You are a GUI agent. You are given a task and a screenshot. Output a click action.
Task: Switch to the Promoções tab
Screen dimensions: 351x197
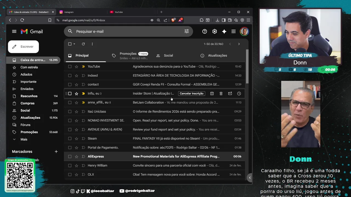click(x=130, y=56)
